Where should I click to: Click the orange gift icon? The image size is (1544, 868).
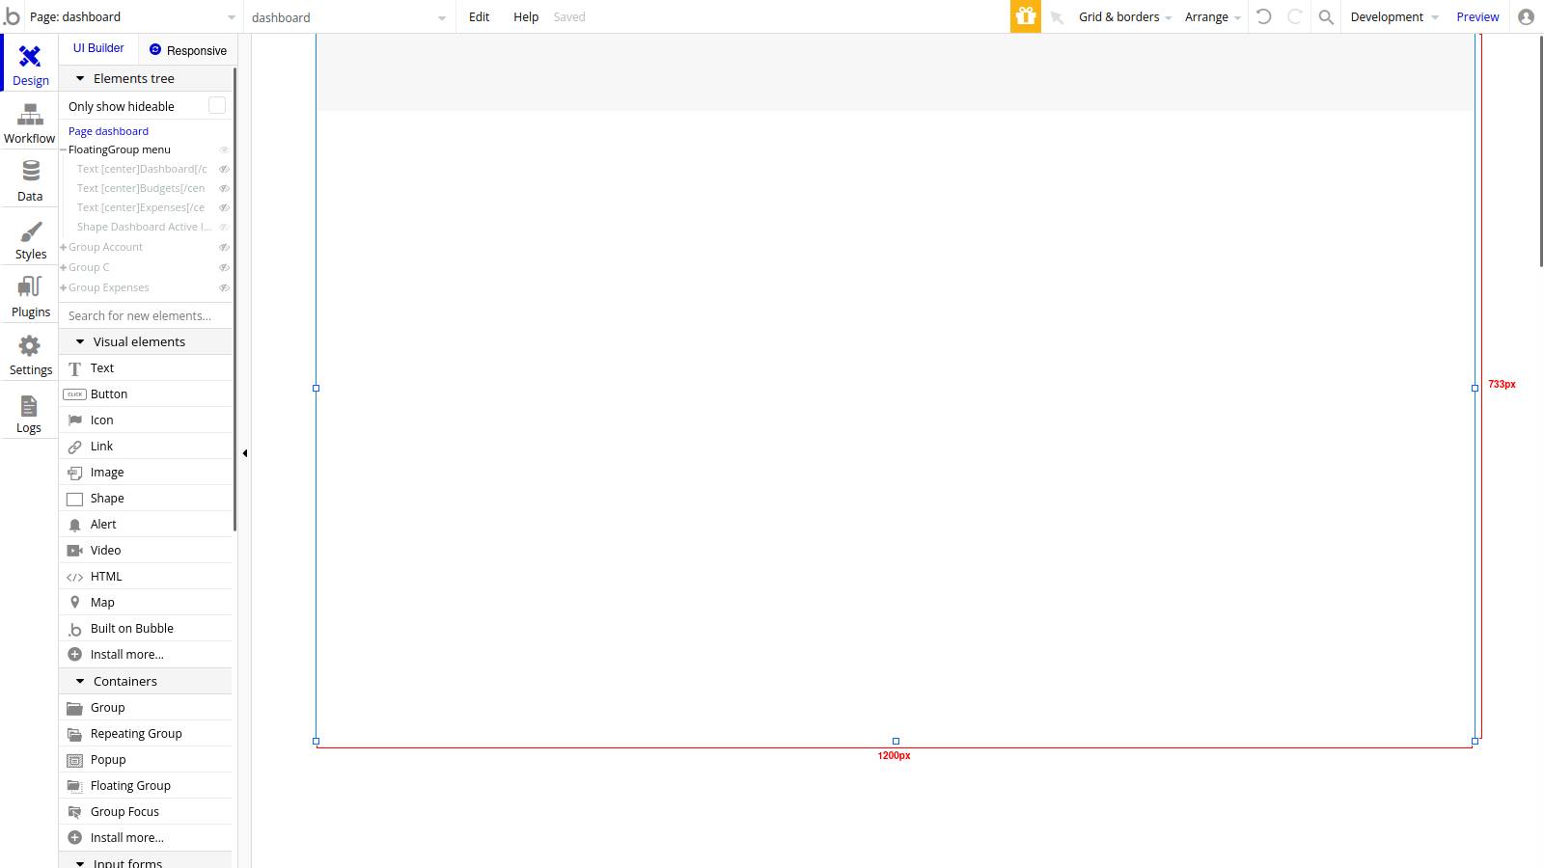pos(1026,16)
